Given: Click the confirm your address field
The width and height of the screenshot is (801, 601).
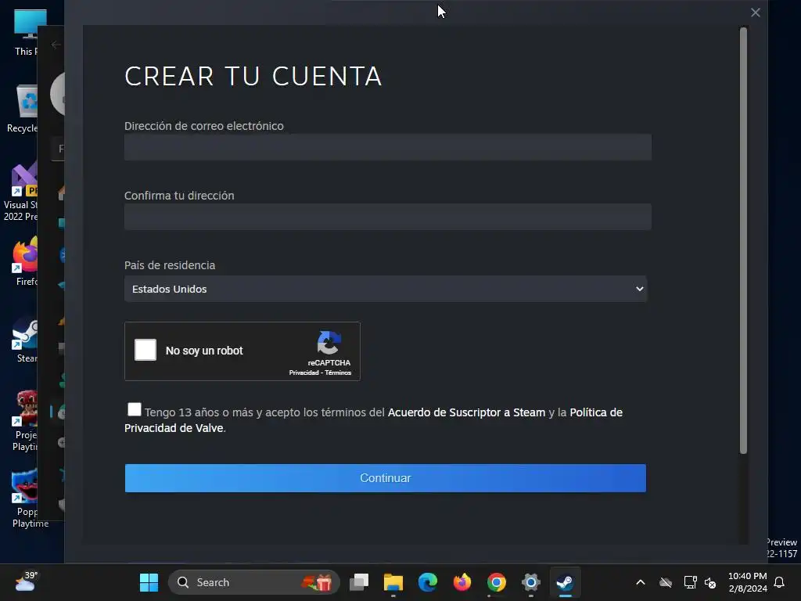Looking at the screenshot, I should click(x=388, y=217).
